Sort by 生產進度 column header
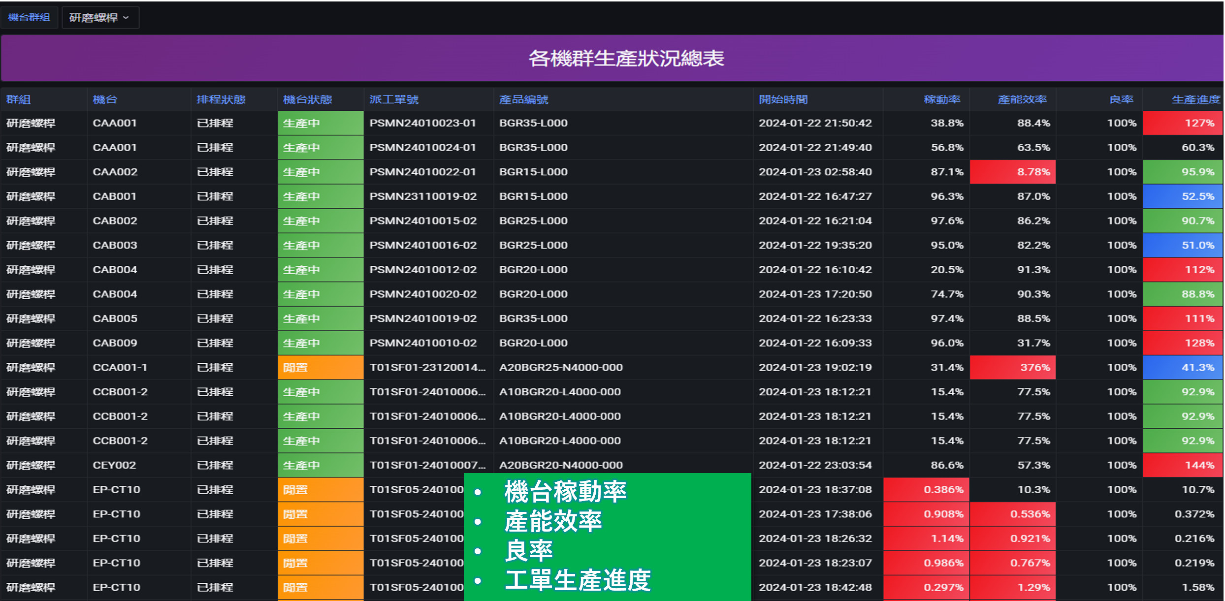 tap(1196, 99)
